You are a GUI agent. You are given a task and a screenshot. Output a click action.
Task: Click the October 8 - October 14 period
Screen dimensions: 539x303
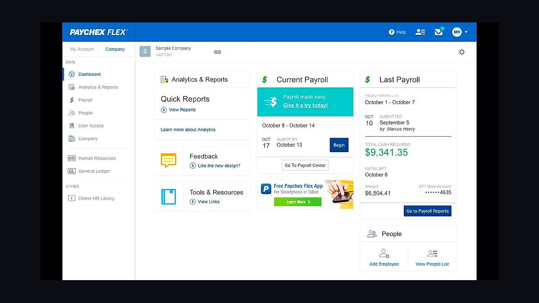tap(288, 126)
